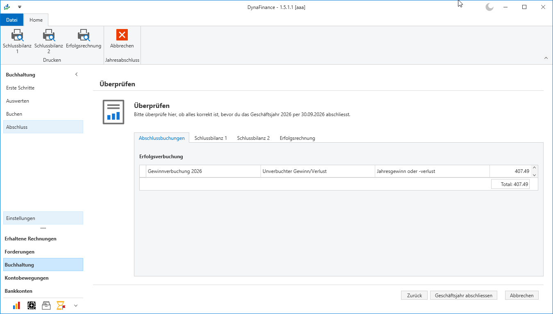Click the table scroll down arrow

pyautogui.click(x=534, y=175)
